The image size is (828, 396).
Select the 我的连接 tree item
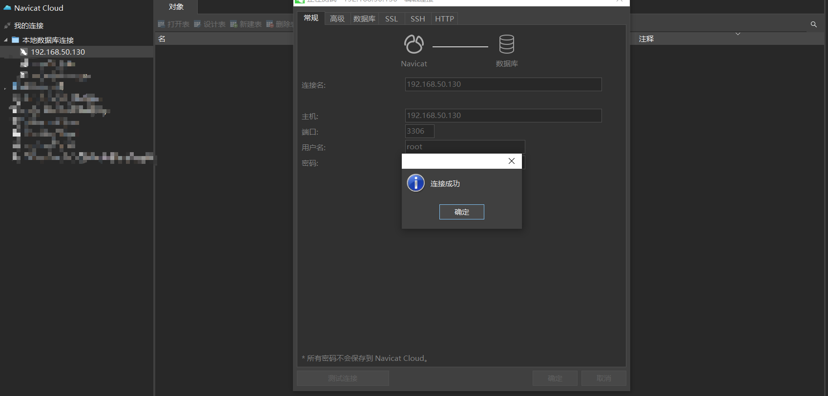pyautogui.click(x=28, y=25)
